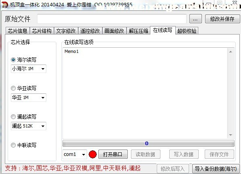Go to the 遥控修改 tab
Viewport: 241px width, 174px height.
90,31
